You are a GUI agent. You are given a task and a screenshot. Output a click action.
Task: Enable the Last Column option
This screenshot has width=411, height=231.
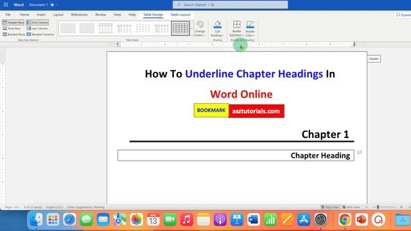(37, 28)
